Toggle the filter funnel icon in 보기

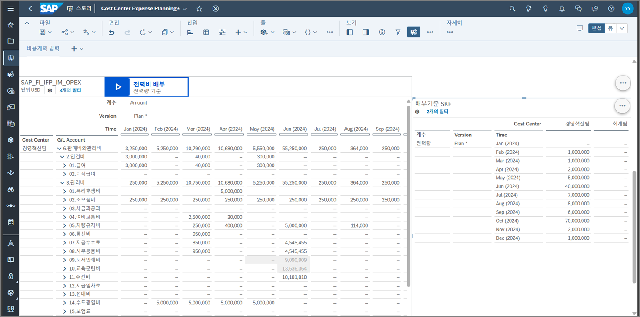click(398, 32)
